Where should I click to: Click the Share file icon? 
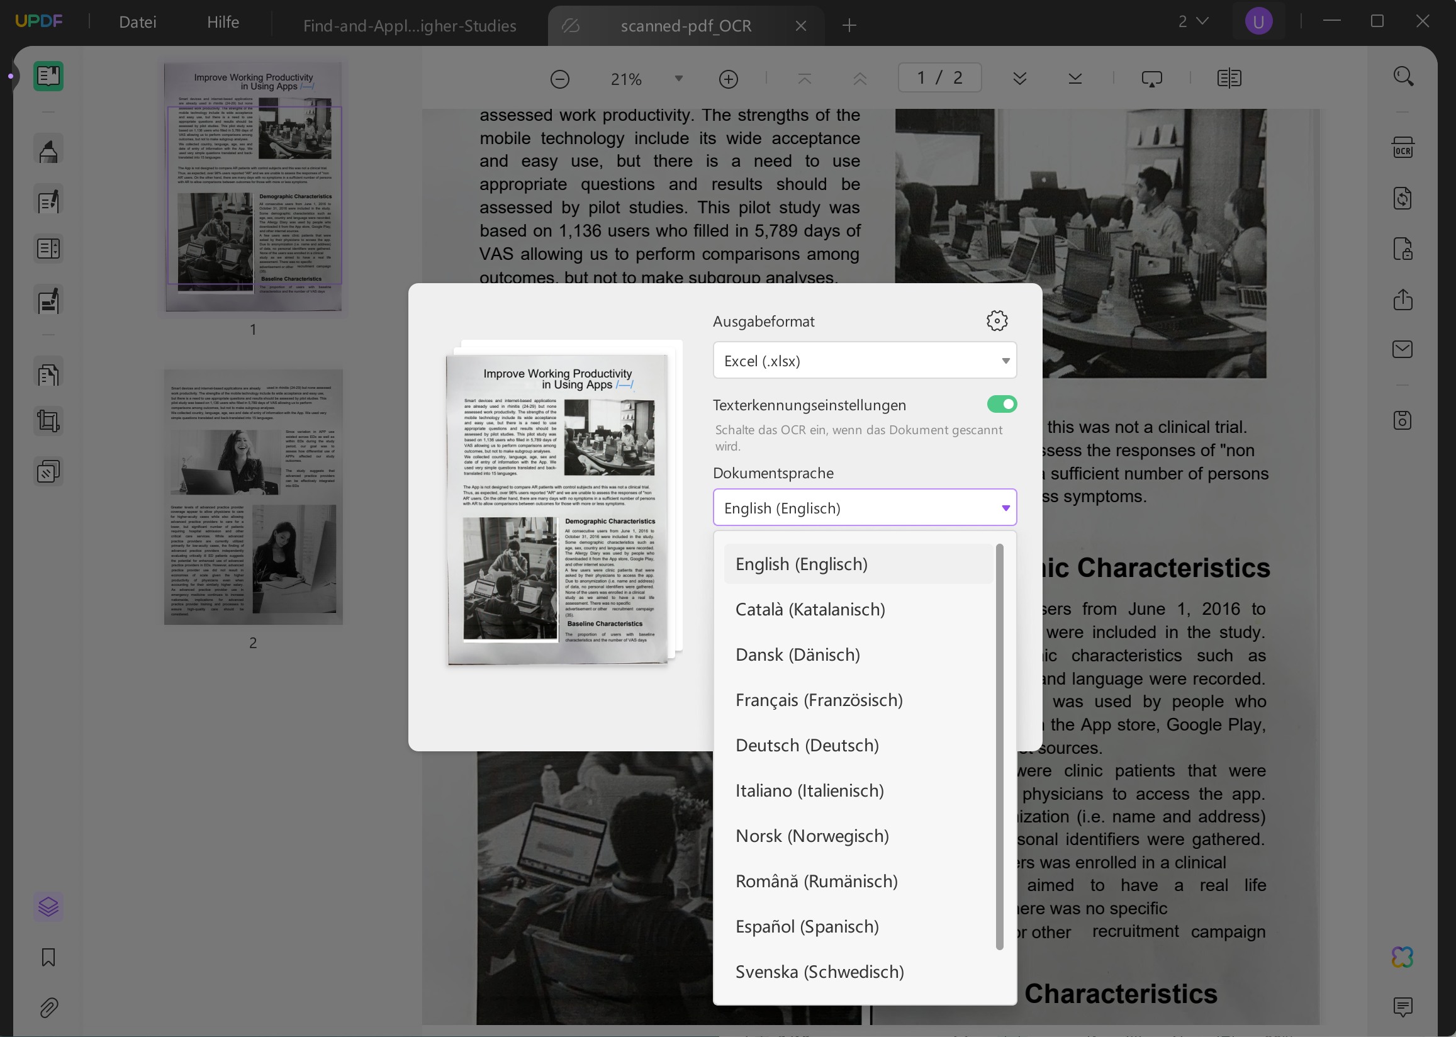pyautogui.click(x=1403, y=300)
